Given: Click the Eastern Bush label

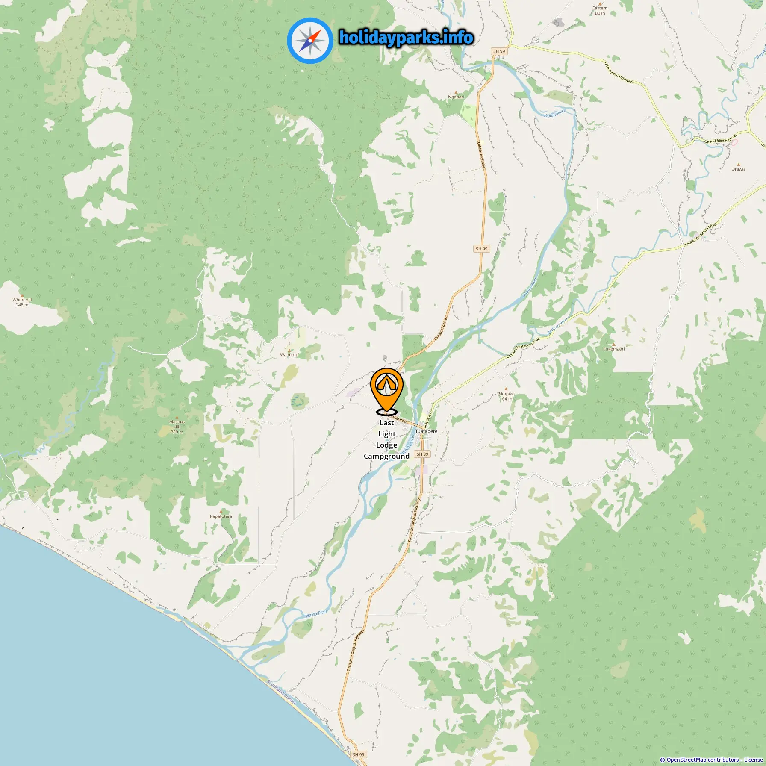Looking at the screenshot, I should point(600,10).
